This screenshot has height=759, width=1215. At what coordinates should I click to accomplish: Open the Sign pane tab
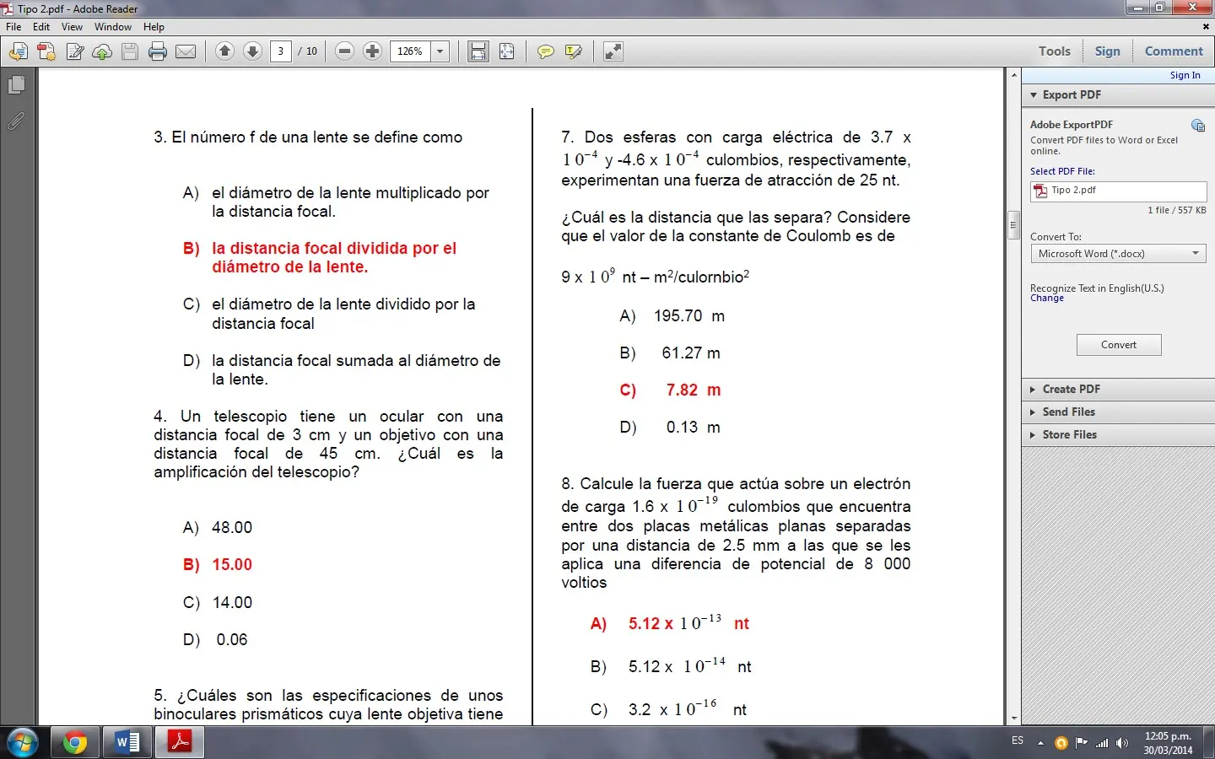1107,51
